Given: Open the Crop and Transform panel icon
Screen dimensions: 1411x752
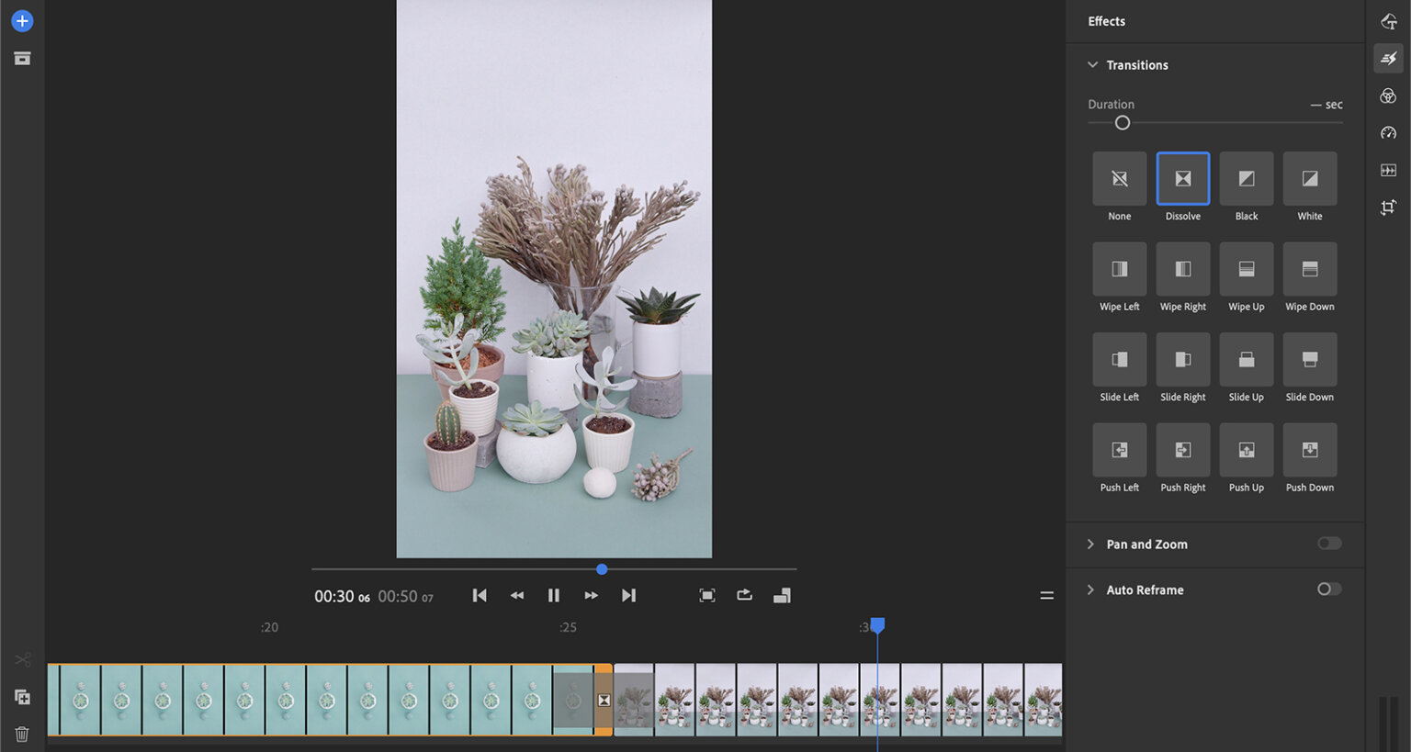Looking at the screenshot, I should (1388, 208).
